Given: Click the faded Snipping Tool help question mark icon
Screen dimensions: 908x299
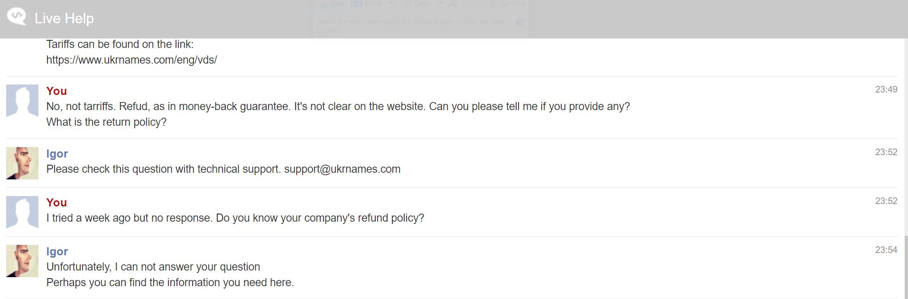Looking at the screenshot, I should pyautogui.click(x=519, y=22).
